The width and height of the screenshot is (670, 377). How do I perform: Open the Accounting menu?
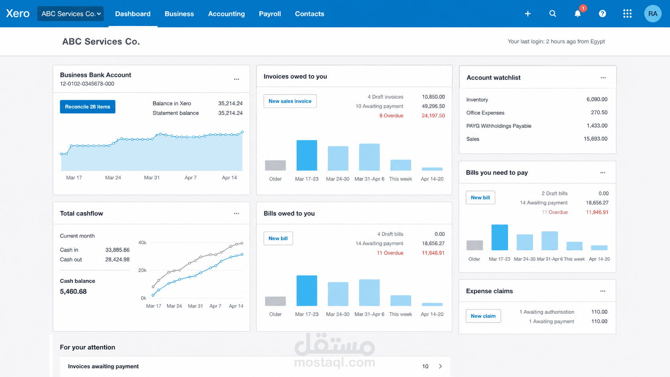point(226,14)
